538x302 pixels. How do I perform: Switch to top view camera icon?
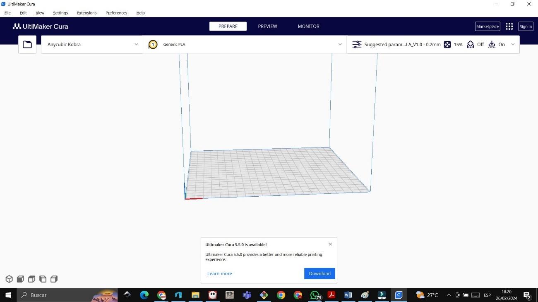[31, 279]
